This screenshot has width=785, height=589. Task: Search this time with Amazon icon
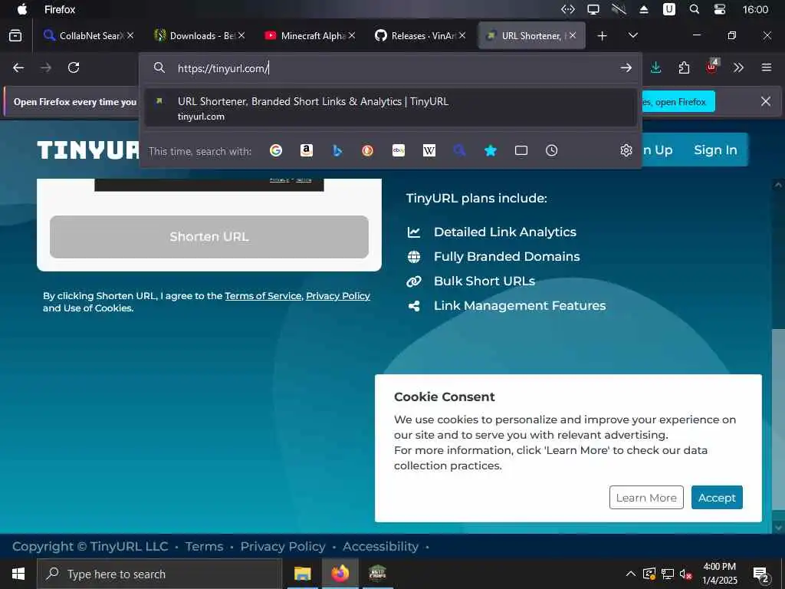(x=307, y=150)
